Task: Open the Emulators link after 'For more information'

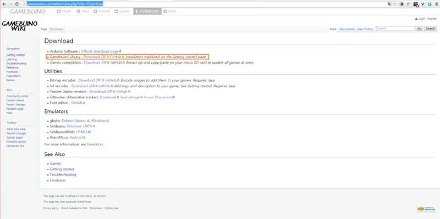Action: (x=95, y=144)
